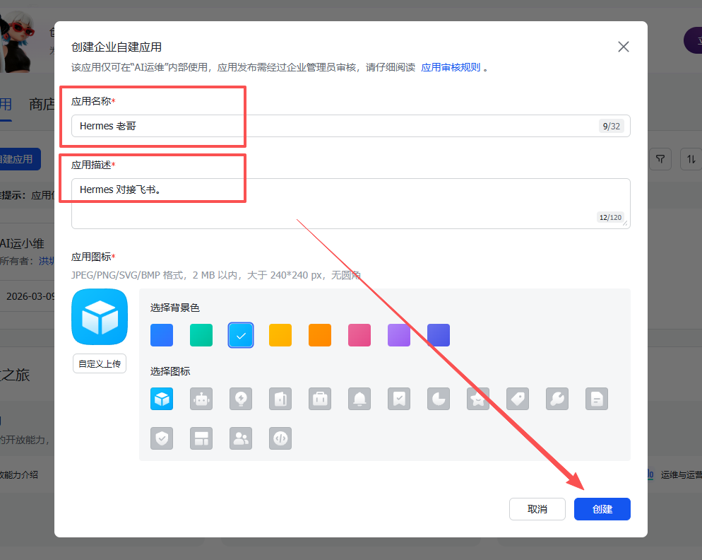Pick the indigo background color
The height and width of the screenshot is (560, 702).
[x=439, y=335]
